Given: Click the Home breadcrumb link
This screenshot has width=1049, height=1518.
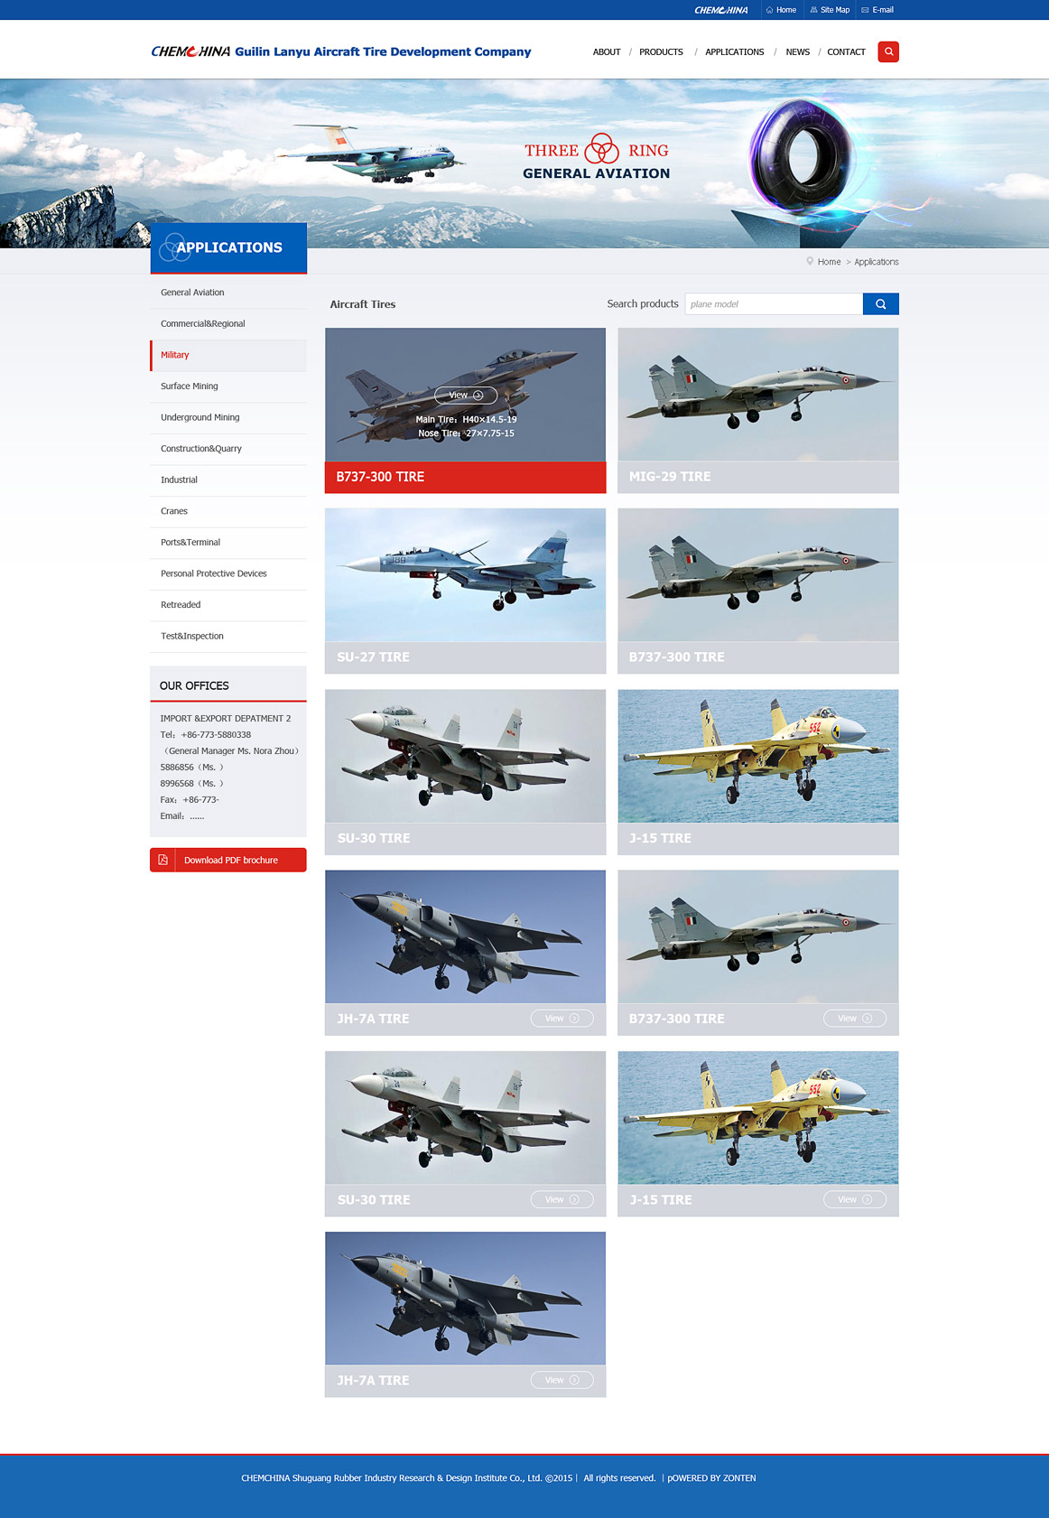Looking at the screenshot, I should pyautogui.click(x=829, y=262).
